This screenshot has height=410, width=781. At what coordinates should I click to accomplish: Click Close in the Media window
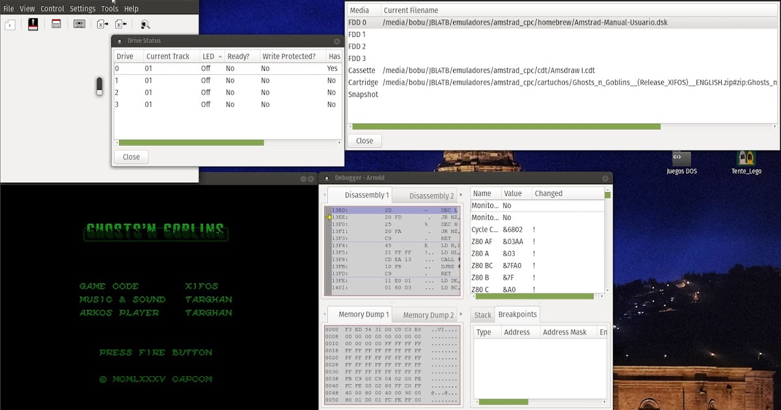(364, 141)
